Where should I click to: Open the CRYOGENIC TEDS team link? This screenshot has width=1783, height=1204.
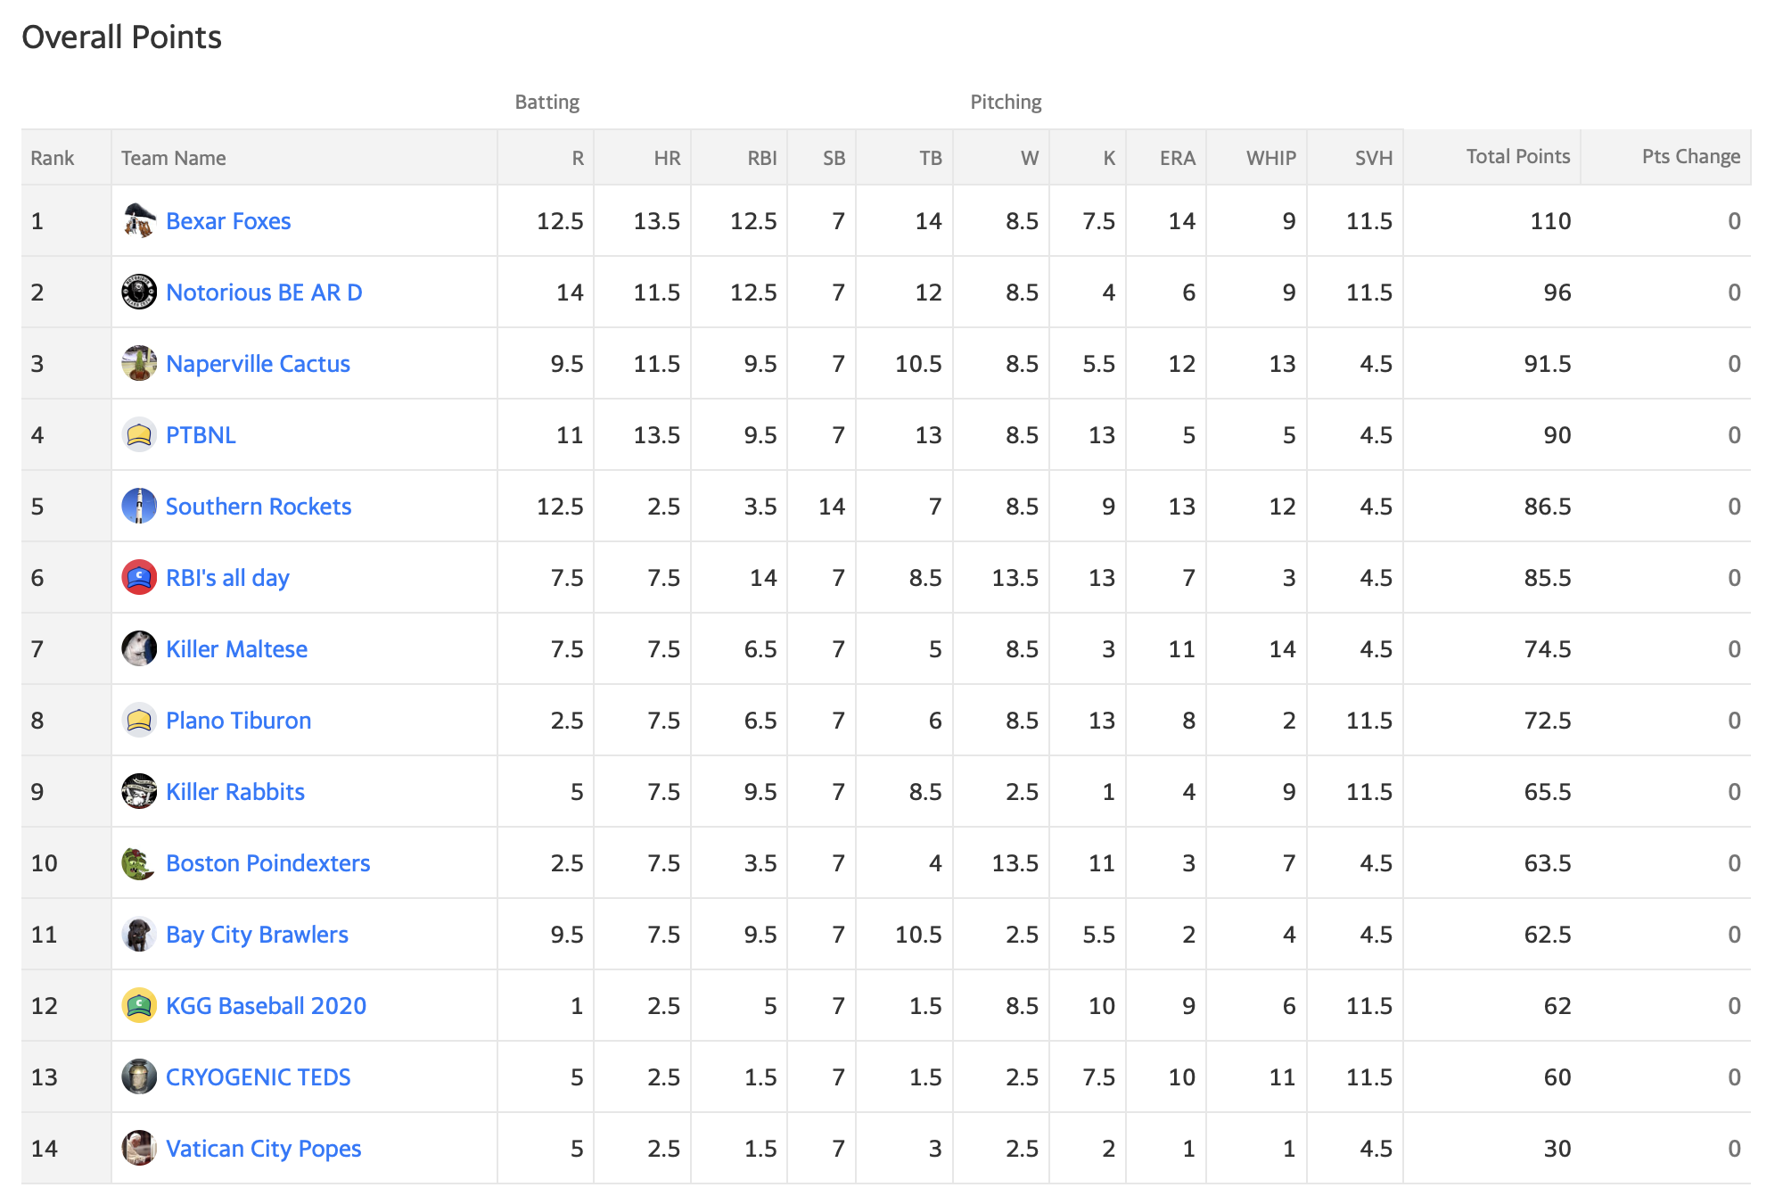259,1077
